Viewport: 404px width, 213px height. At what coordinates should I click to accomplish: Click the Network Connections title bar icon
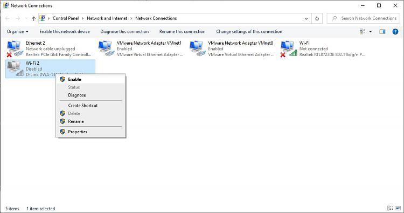pyautogui.click(x=6, y=5)
